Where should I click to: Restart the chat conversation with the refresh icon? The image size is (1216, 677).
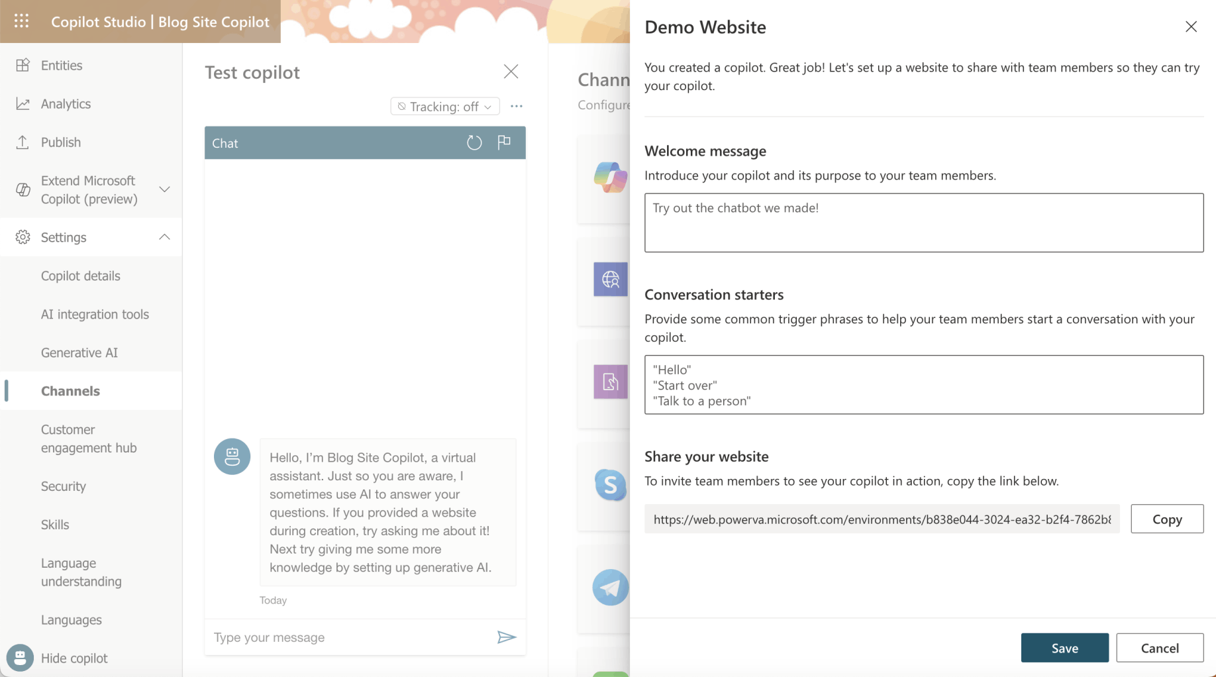(x=474, y=142)
